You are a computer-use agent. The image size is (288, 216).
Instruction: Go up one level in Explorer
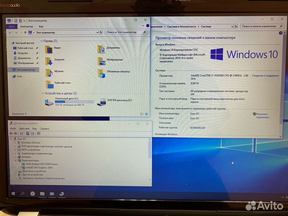[x=25, y=33]
